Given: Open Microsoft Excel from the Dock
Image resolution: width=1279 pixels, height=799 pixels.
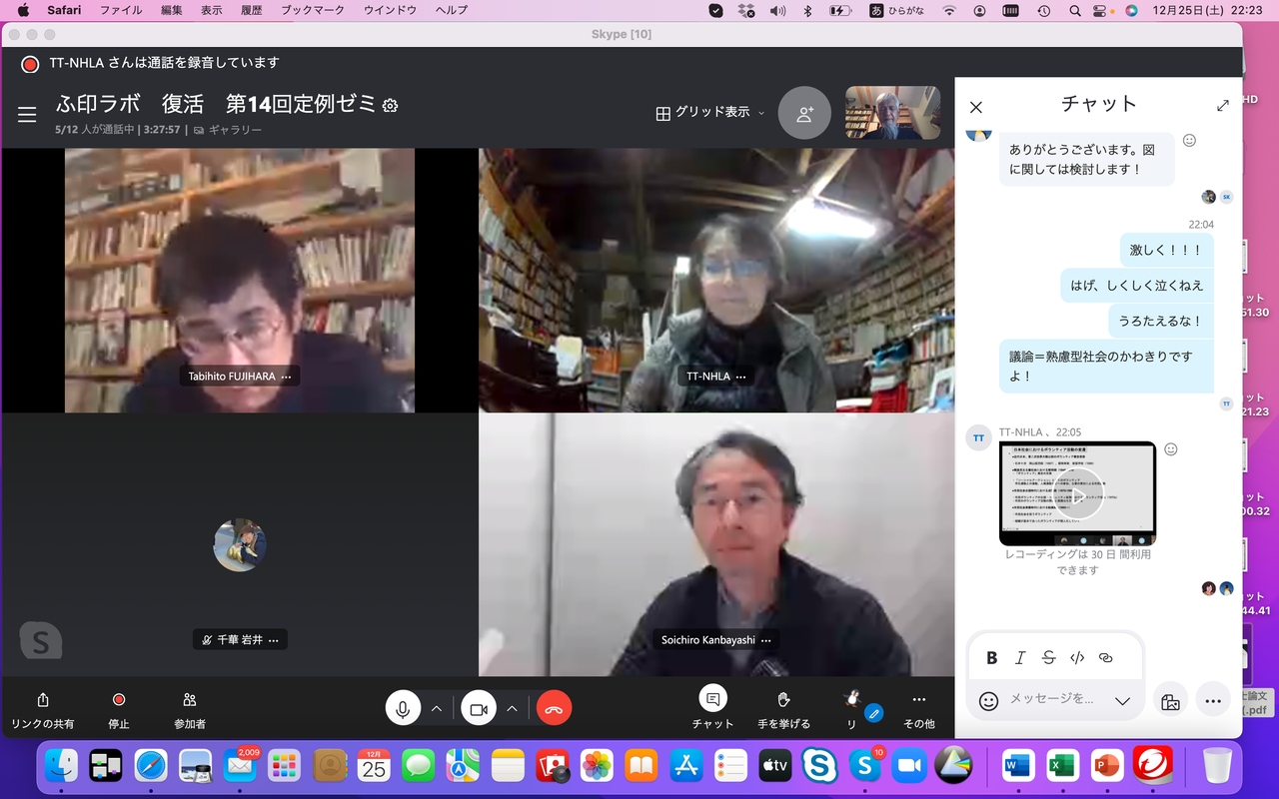Looking at the screenshot, I should 1062,766.
